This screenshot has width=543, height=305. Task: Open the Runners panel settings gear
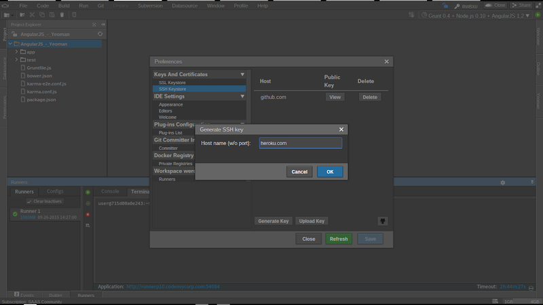502,182
